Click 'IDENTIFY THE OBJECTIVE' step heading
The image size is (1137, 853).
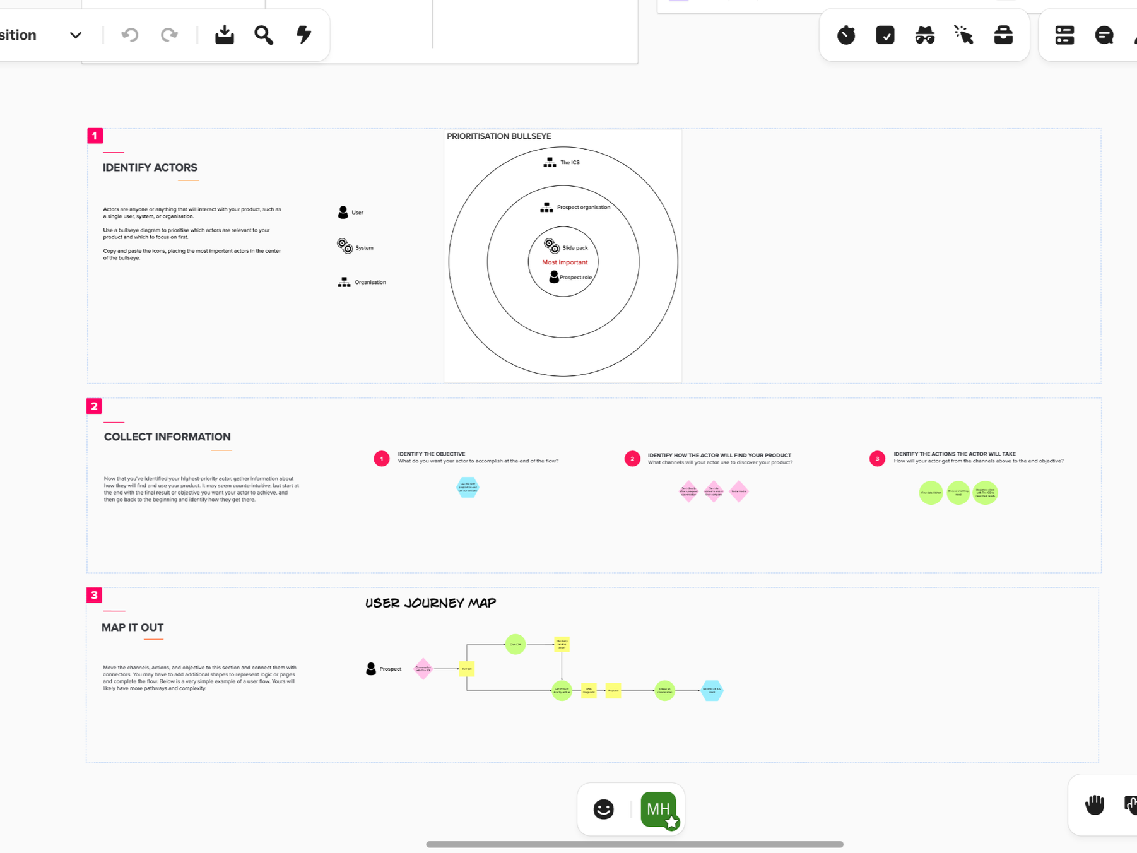[x=432, y=454]
